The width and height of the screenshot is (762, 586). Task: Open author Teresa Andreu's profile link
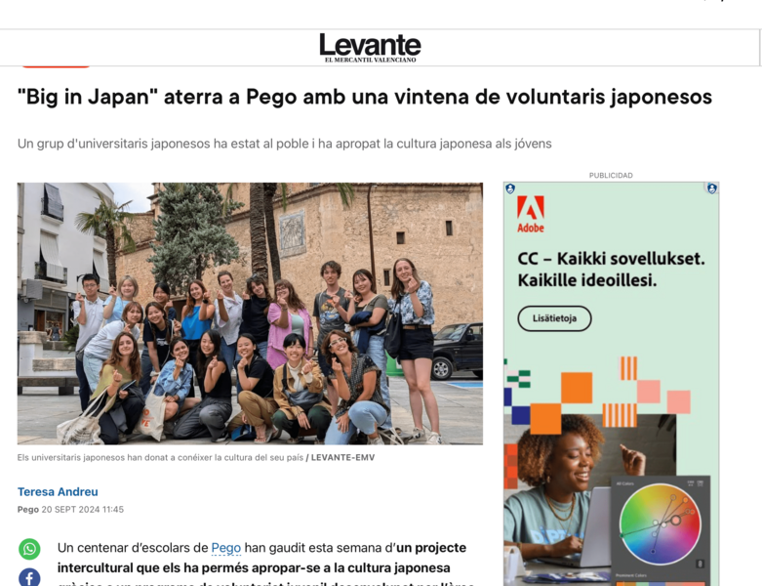58,491
